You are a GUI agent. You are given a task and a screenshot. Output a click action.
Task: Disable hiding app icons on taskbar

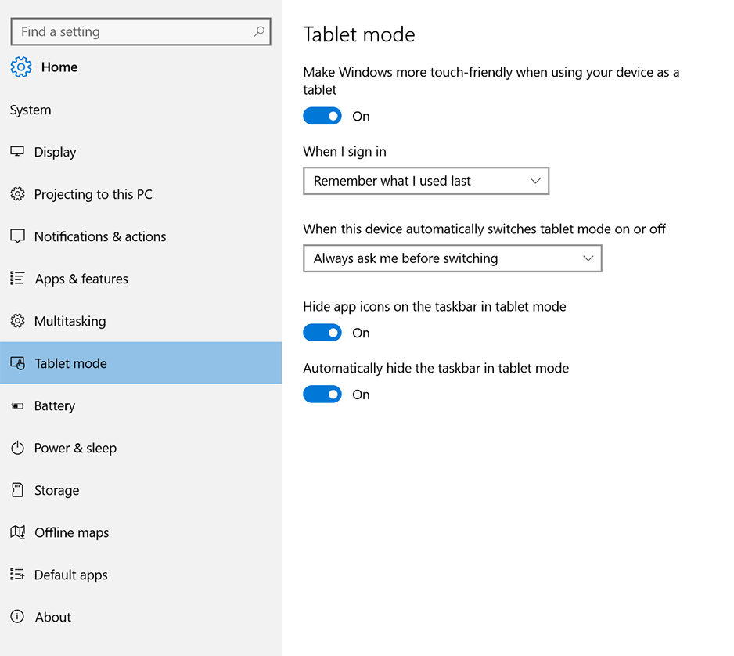(322, 332)
